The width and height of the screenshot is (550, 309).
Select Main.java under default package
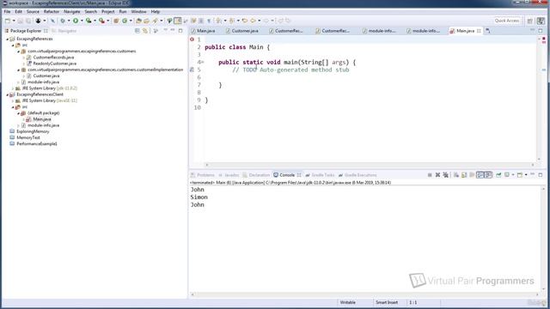(42, 119)
